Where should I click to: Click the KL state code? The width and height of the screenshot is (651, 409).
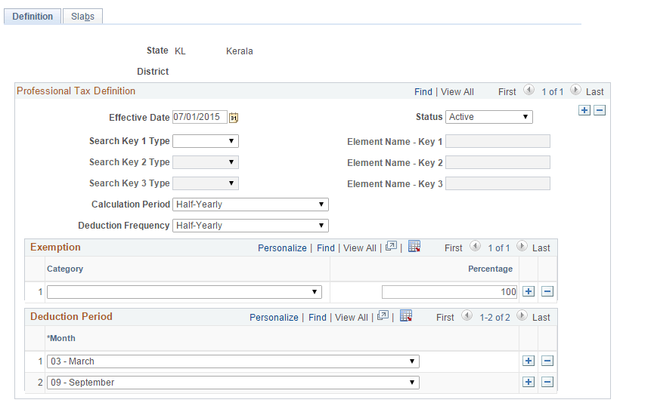(x=180, y=51)
